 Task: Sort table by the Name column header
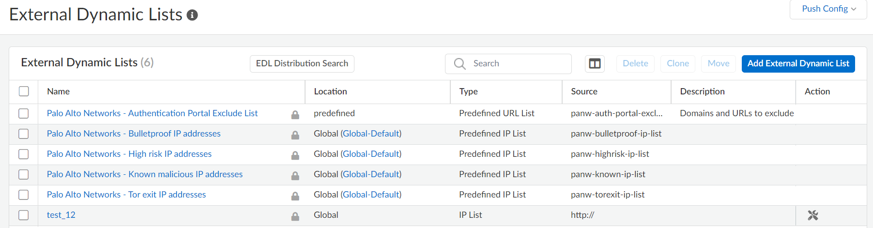coord(58,91)
